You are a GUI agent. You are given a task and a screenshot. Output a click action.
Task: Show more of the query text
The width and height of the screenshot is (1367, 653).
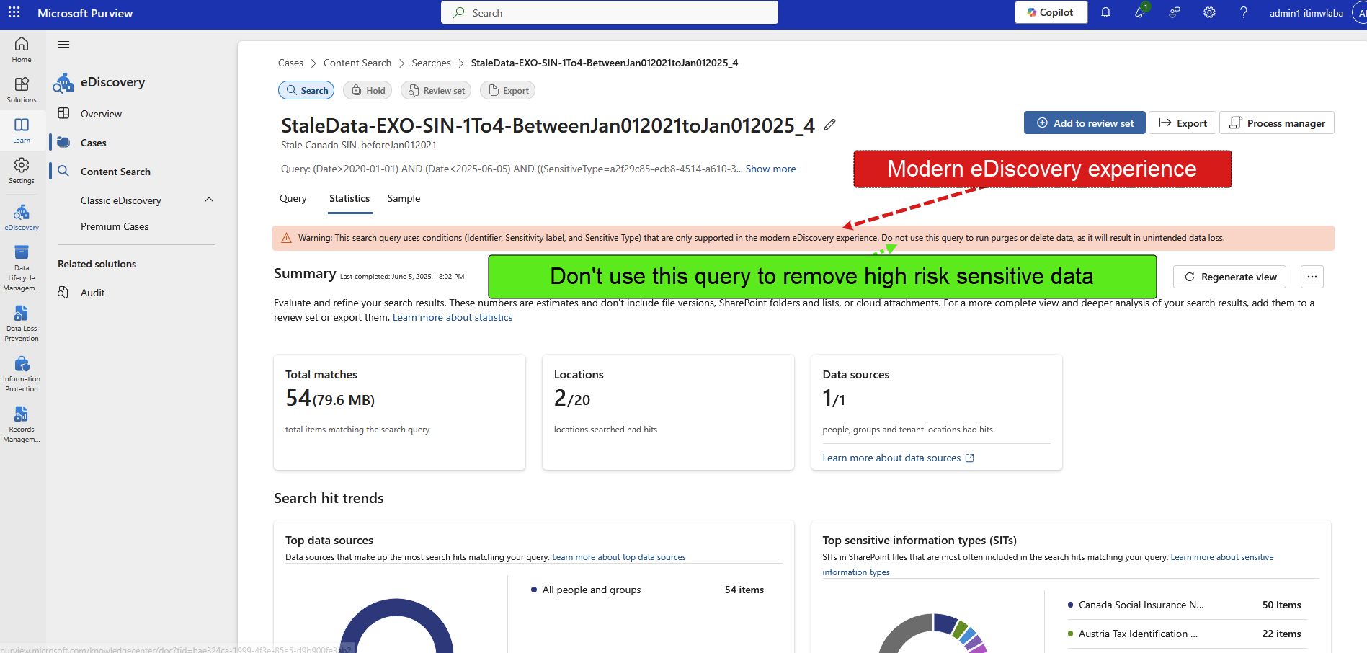770,169
